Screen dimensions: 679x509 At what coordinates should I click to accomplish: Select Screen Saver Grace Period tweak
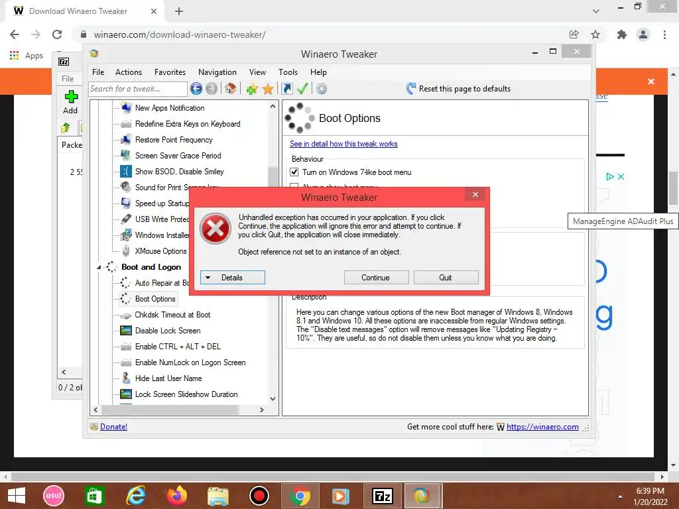(x=178, y=155)
